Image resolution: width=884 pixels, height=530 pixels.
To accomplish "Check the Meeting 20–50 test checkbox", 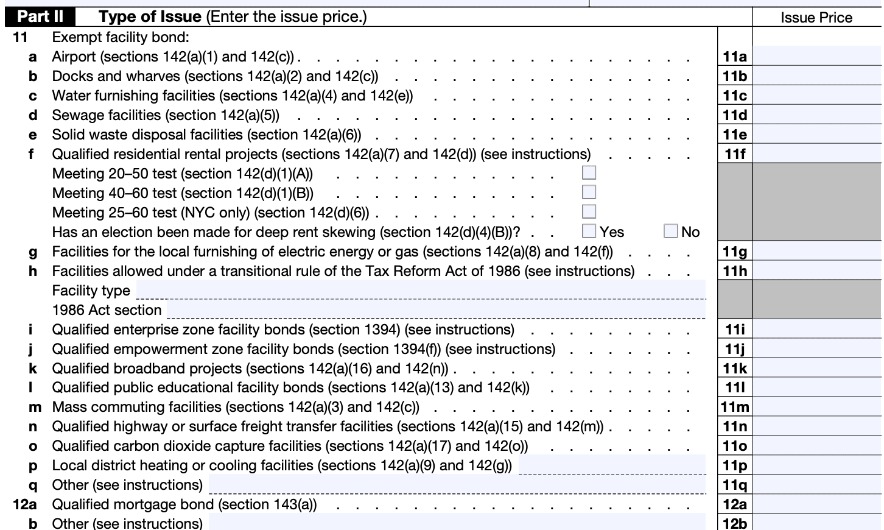I will pyautogui.click(x=589, y=173).
